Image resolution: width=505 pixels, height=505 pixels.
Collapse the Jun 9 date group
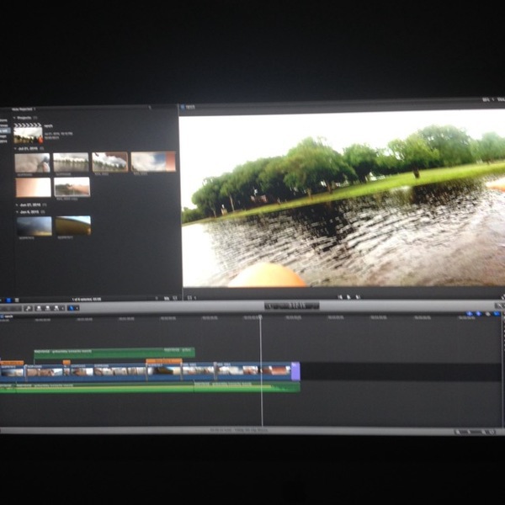[17, 212]
